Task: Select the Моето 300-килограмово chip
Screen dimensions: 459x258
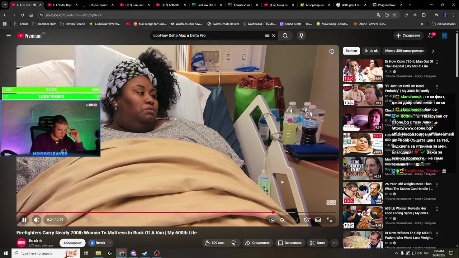Action: click(404, 51)
